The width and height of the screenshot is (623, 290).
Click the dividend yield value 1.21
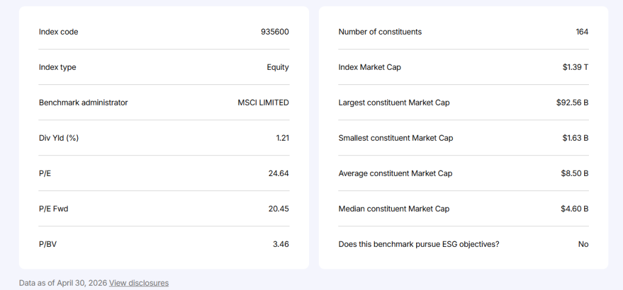282,138
